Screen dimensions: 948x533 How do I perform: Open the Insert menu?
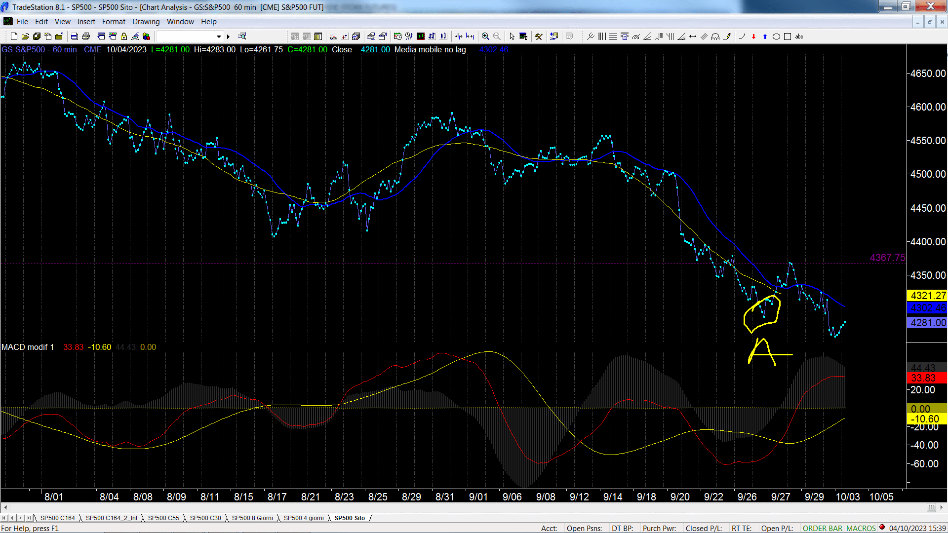[x=86, y=22]
